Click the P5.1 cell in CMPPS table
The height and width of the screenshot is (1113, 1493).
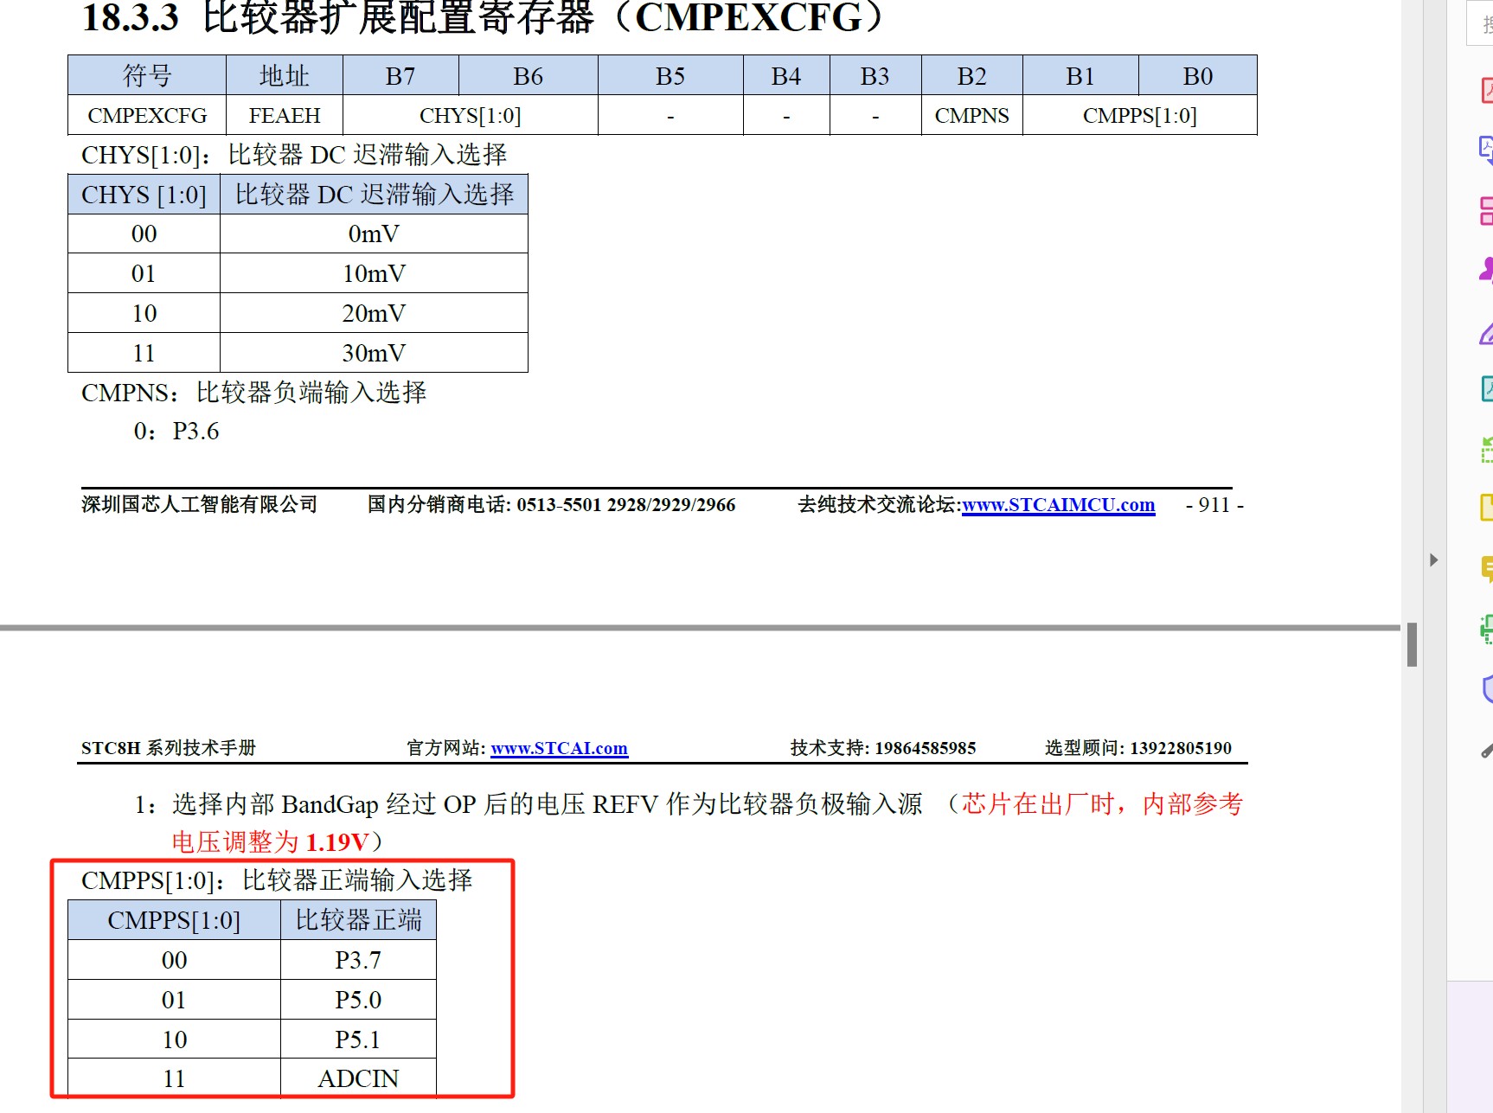point(358,1039)
